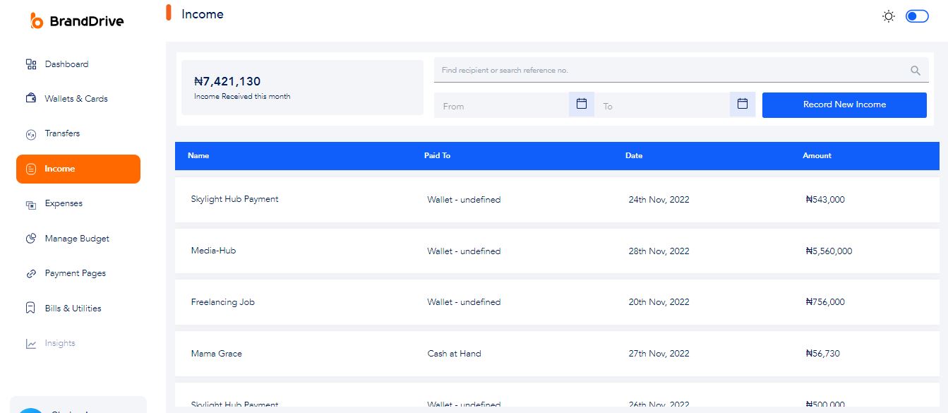
Task: Click the ₦7,421,130 income total
Action: pyautogui.click(x=227, y=82)
